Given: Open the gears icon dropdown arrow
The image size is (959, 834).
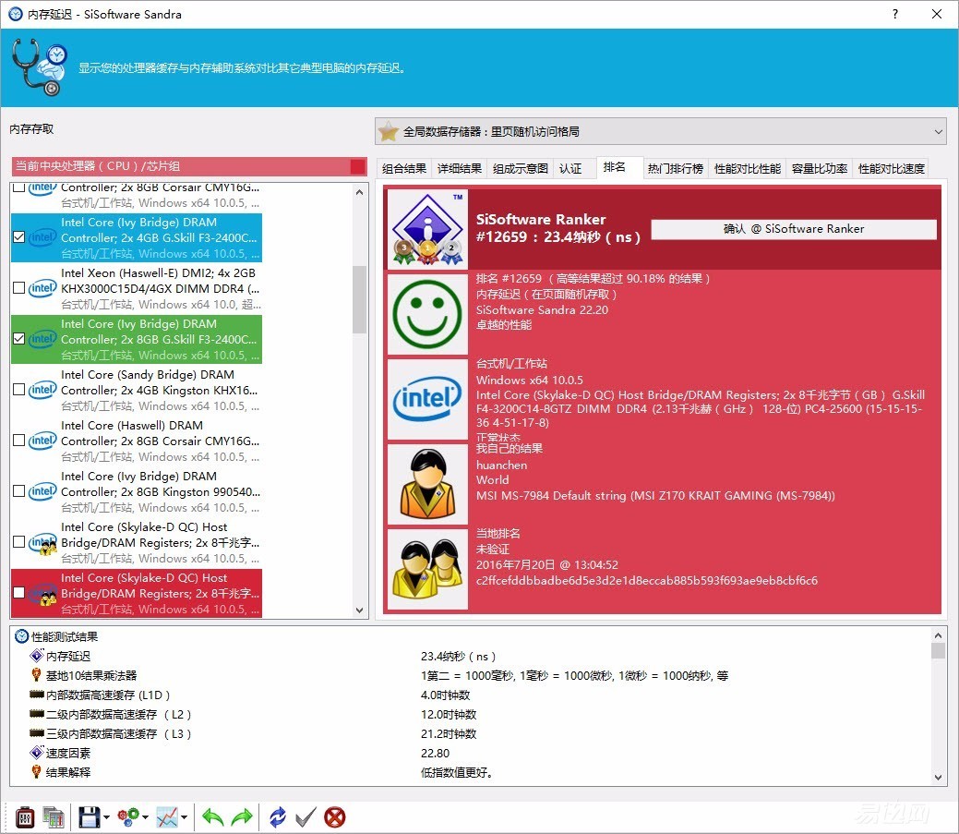Looking at the screenshot, I should tap(146, 816).
